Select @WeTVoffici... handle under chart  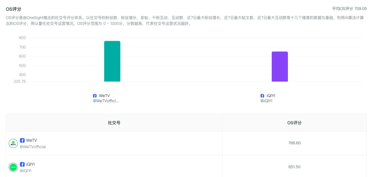coord(106,101)
